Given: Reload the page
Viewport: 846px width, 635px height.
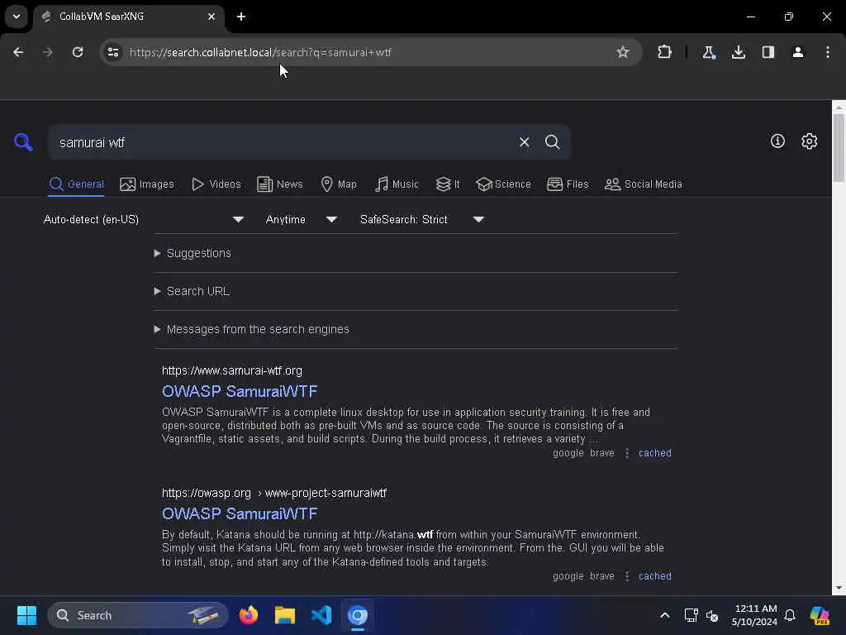Looking at the screenshot, I should coord(78,52).
